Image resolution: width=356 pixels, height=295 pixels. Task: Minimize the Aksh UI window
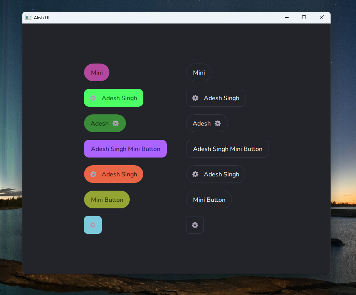pyautogui.click(x=287, y=17)
